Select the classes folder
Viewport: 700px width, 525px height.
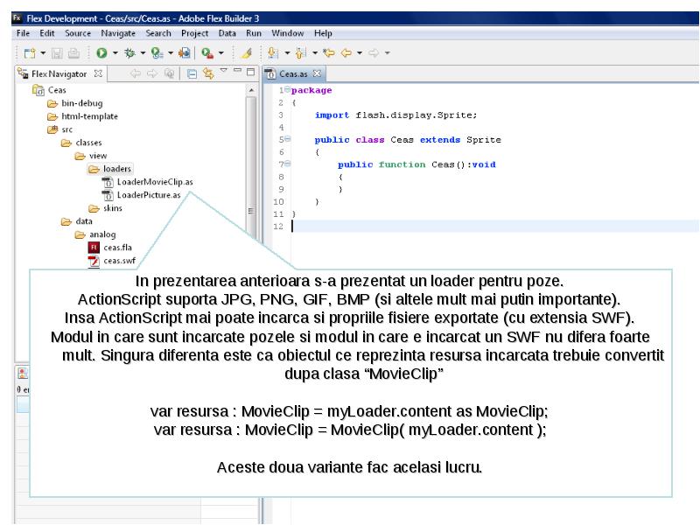click(89, 143)
